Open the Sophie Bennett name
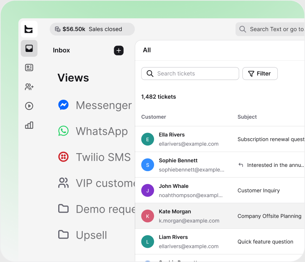Viewport: 305px width, 262px height. click(178, 160)
